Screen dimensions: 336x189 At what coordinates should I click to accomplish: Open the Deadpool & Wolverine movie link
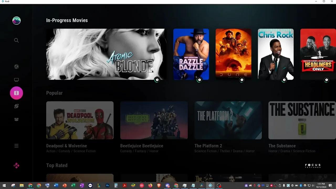point(66,146)
